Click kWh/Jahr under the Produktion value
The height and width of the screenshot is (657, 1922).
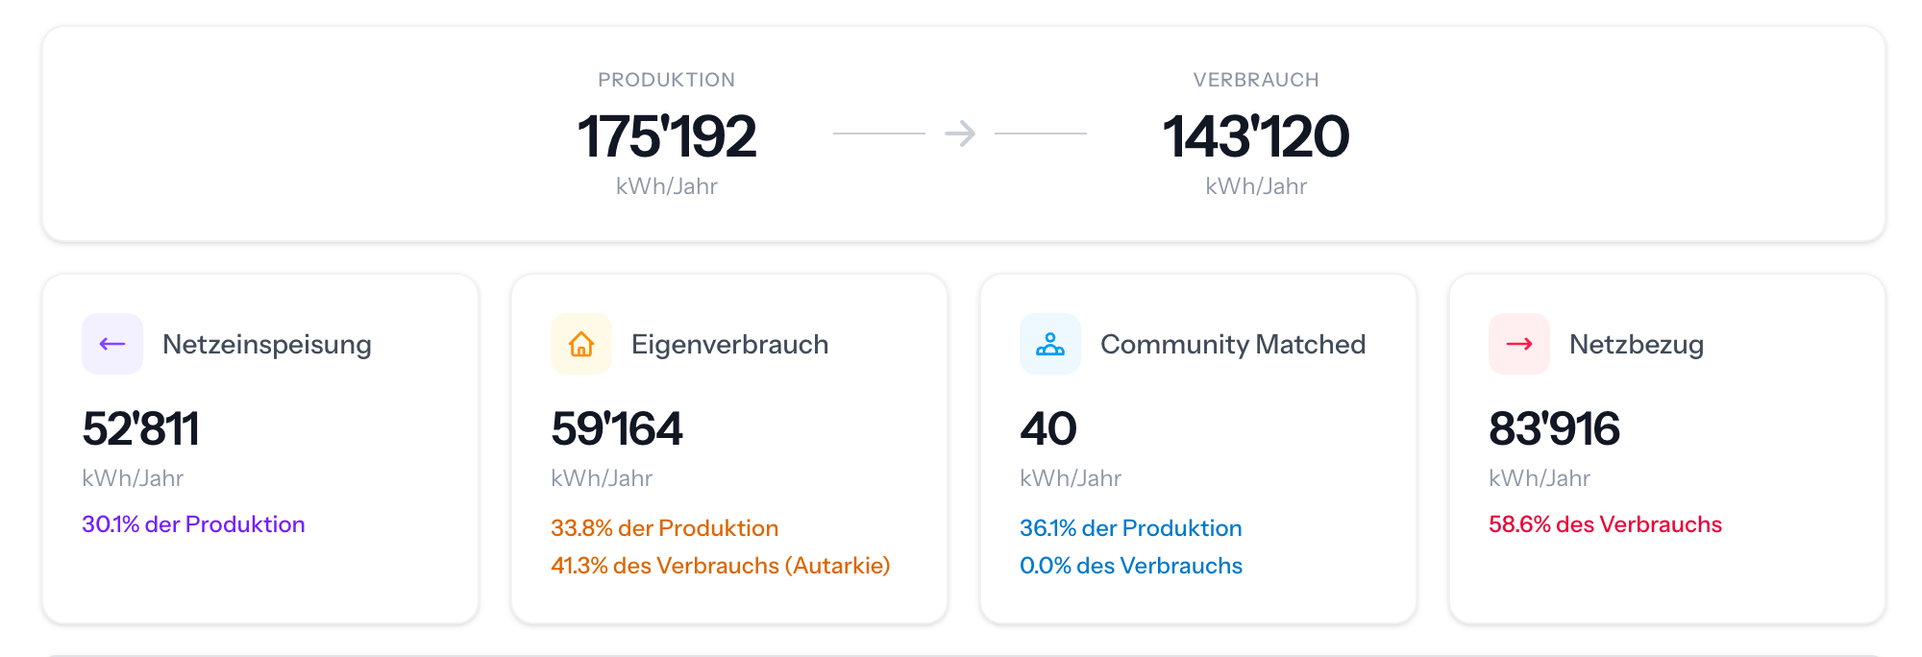pos(667,186)
